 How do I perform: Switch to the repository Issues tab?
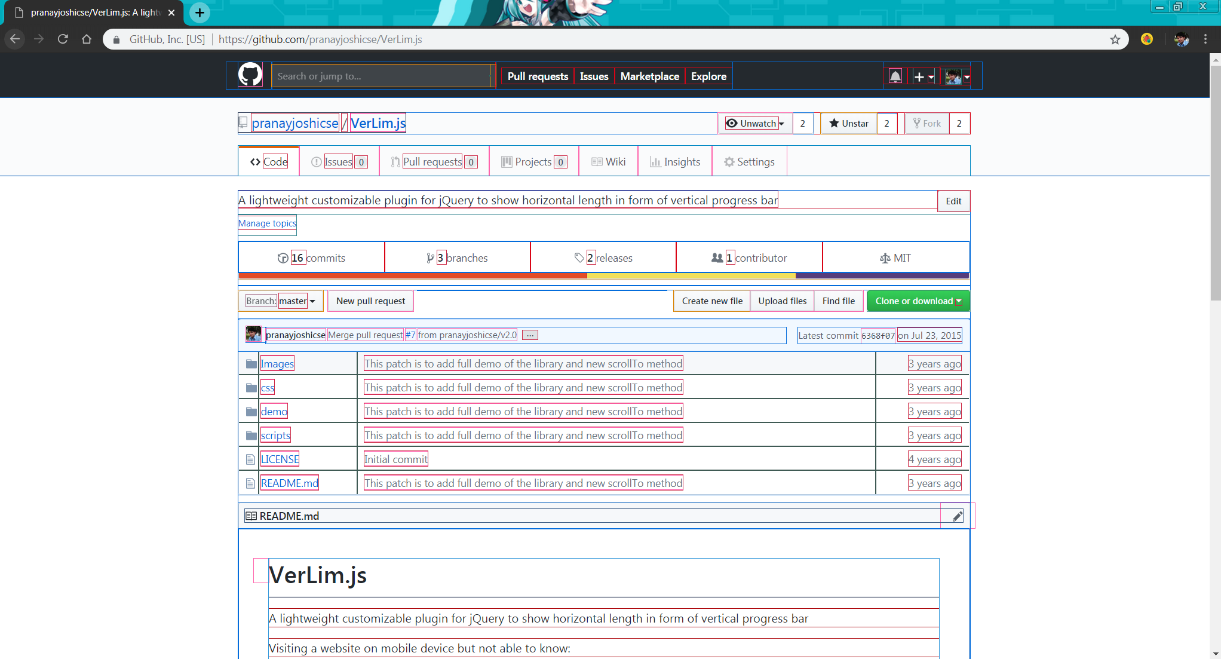(x=339, y=162)
